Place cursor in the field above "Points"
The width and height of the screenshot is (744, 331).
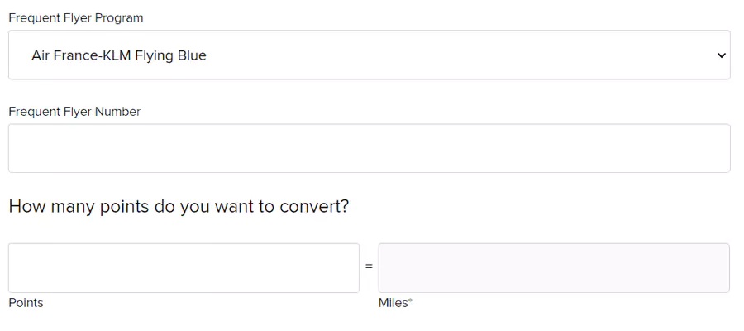184,268
